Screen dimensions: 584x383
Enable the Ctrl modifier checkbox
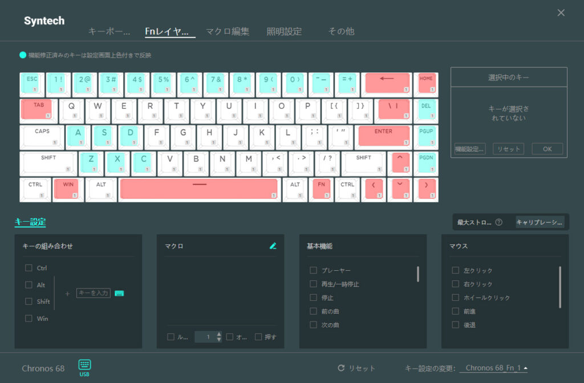(x=29, y=268)
